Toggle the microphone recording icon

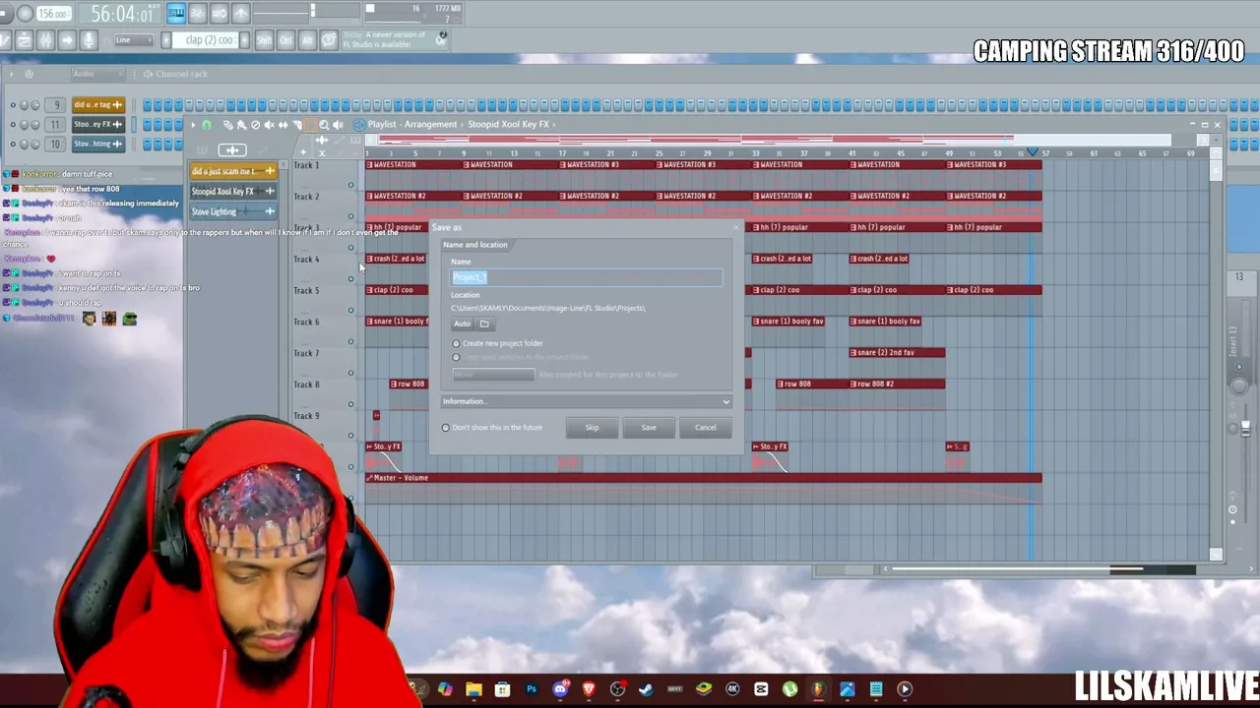point(89,40)
